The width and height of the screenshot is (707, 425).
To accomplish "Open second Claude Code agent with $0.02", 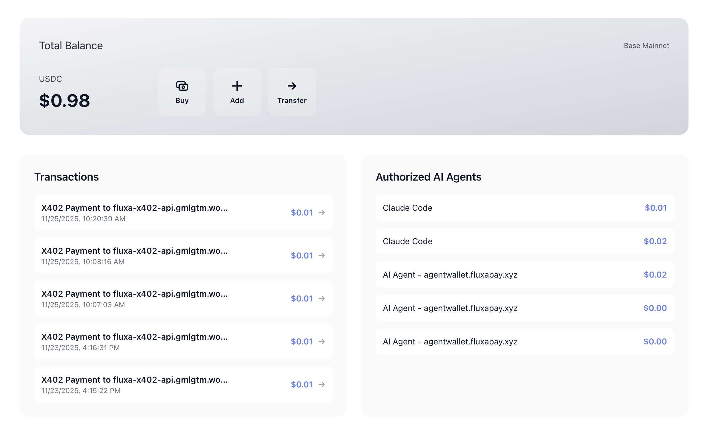I will (x=524, y=241).
